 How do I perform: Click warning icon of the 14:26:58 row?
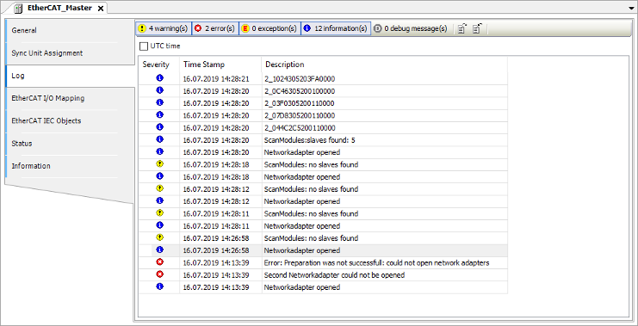pos(159,237)
